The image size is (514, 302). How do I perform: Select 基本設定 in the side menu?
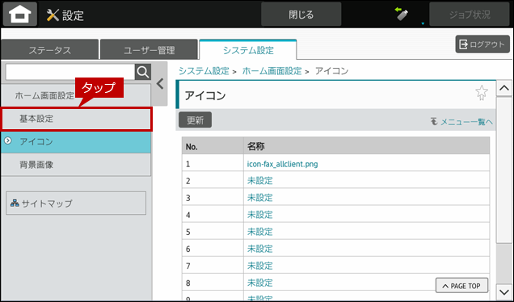click(x=77, y=119)
